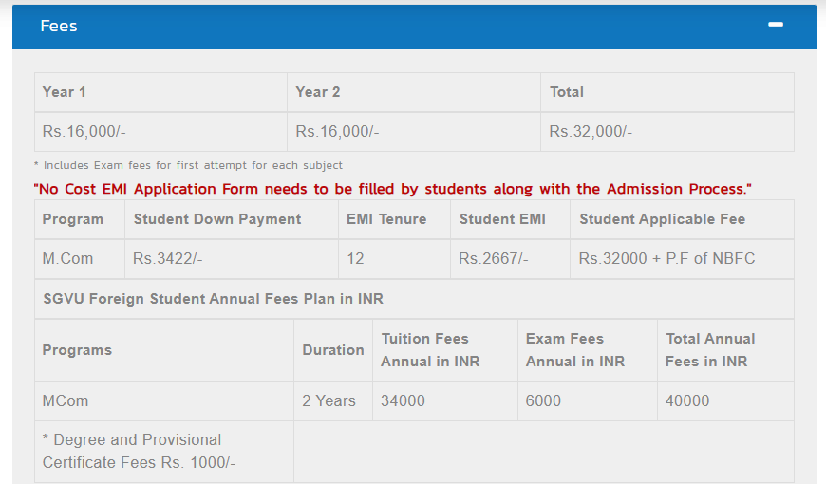Select Rs.32000 + P.F of NBFC cell
Viewport: 826px width, 484px height.
[683, 259]
